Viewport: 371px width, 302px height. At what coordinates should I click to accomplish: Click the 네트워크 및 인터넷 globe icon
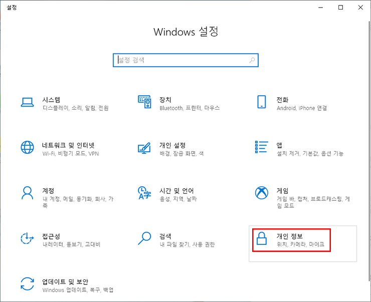(x=27, y=147)
